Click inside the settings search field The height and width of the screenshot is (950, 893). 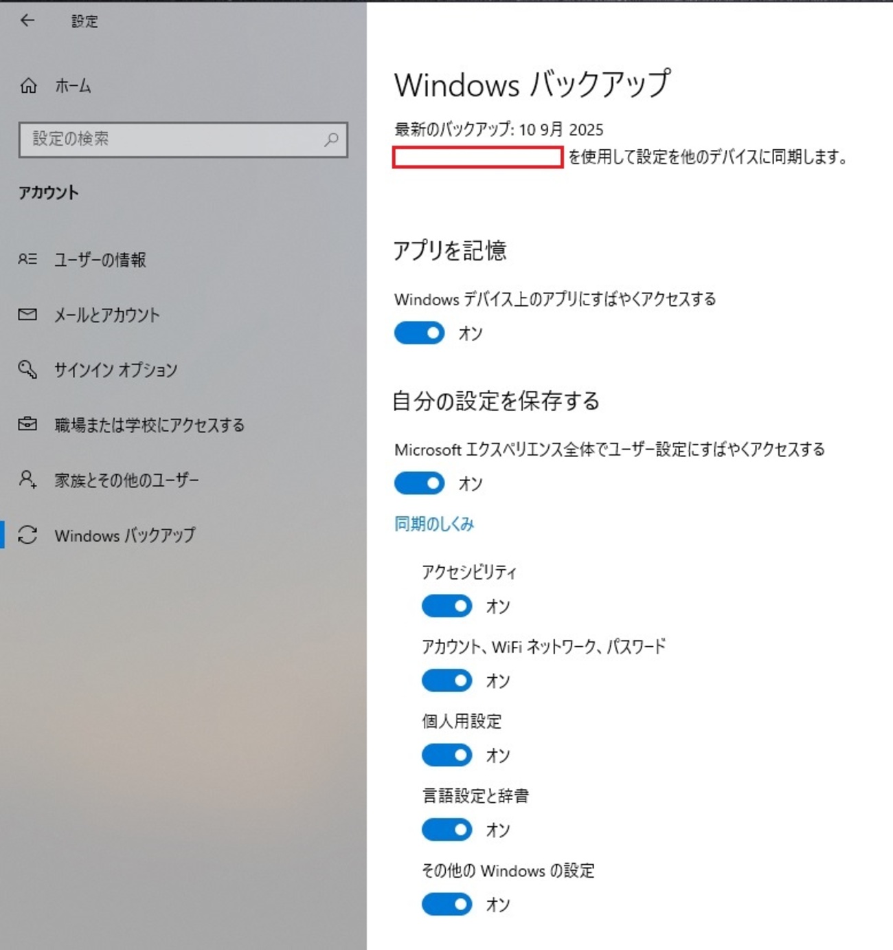(x=172, y=139)
